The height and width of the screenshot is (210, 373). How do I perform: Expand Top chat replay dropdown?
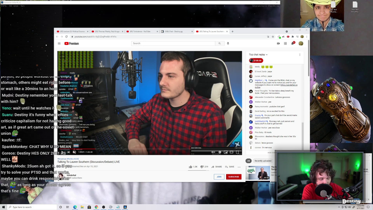(x=258, y=55)
